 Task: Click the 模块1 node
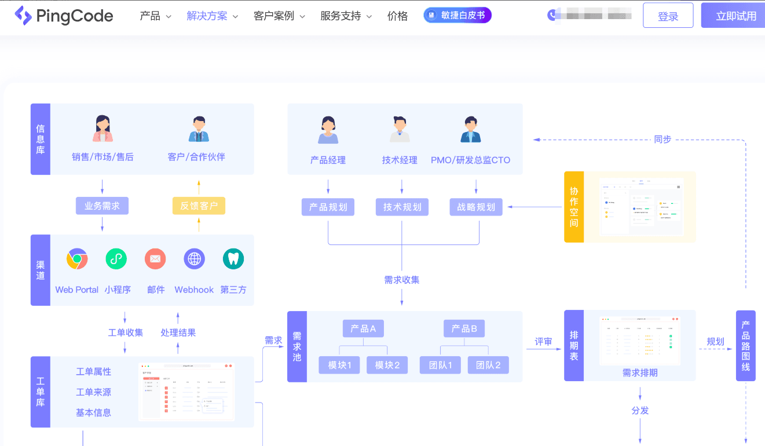339,365
